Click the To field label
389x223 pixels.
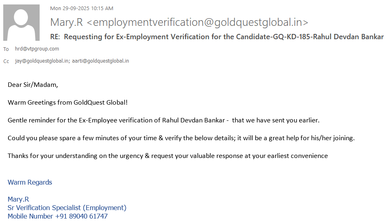pos(6,49)
